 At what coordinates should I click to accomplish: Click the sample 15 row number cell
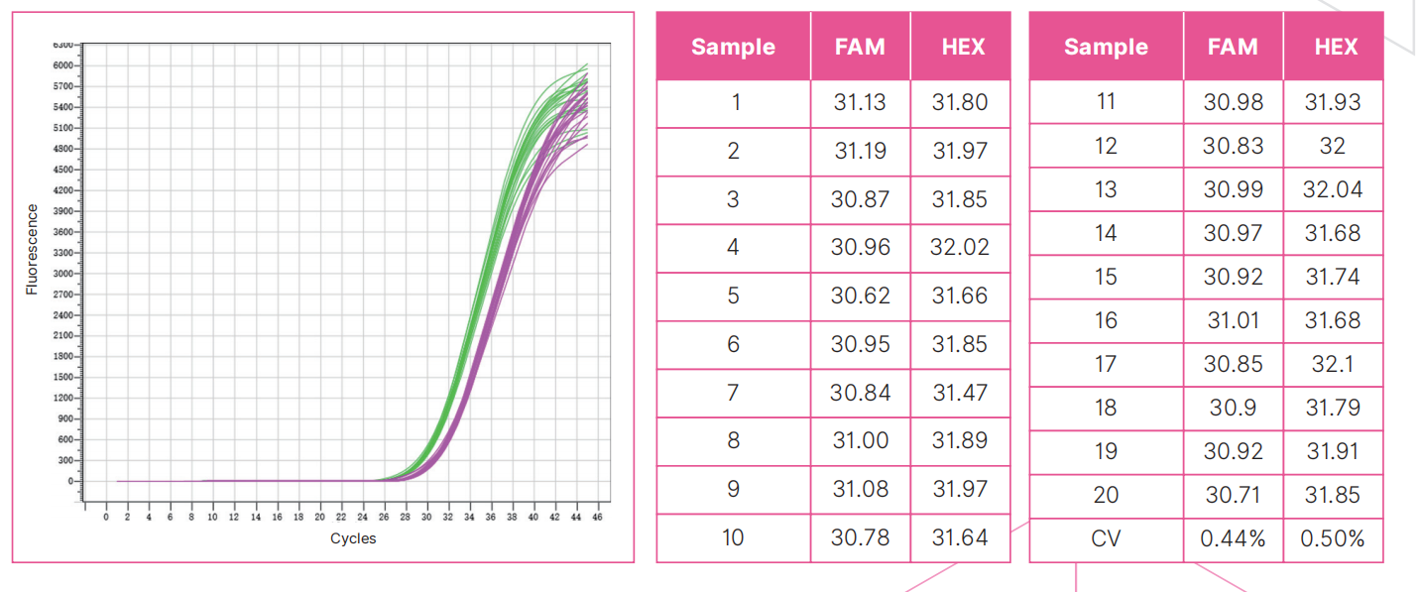pos(1106,277)
